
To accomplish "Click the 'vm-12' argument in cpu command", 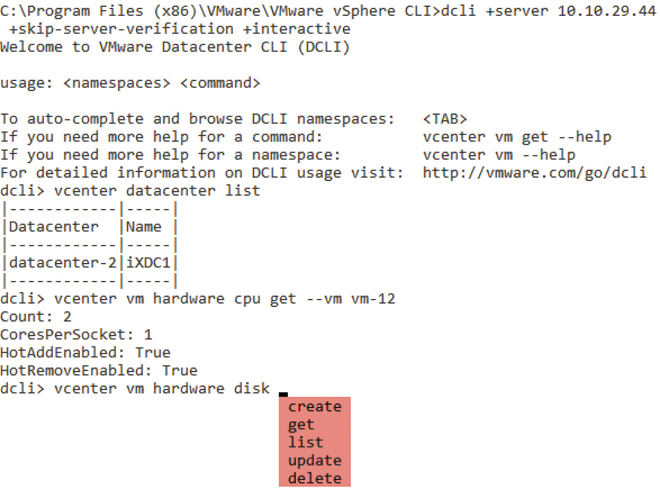I will point(373,298).
